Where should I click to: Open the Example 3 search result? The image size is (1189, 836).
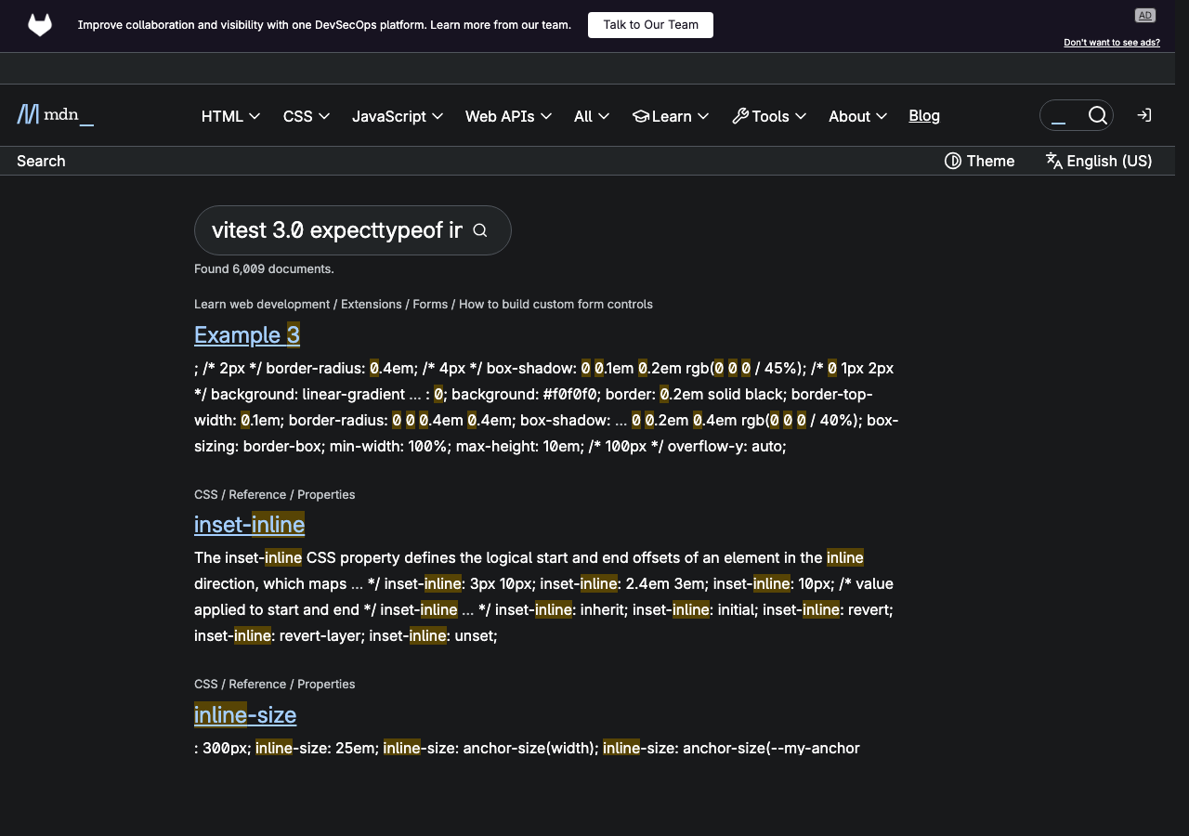(247, 335)
